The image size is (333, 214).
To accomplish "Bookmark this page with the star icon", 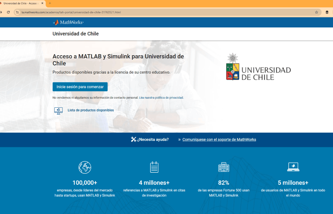I will tap(316, 12).
